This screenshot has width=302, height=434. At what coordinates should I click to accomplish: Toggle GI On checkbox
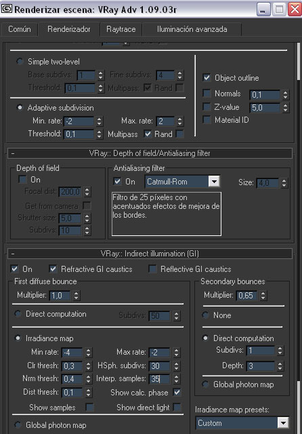[x=14, y=269]
